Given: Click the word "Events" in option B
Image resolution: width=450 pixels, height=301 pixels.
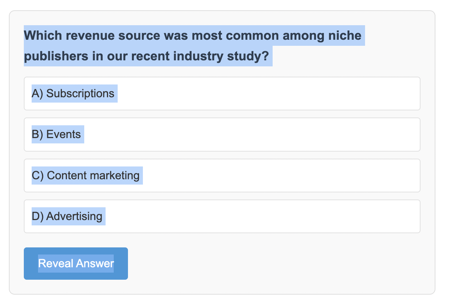Looking at the screenshot, I should click(64, 135).
